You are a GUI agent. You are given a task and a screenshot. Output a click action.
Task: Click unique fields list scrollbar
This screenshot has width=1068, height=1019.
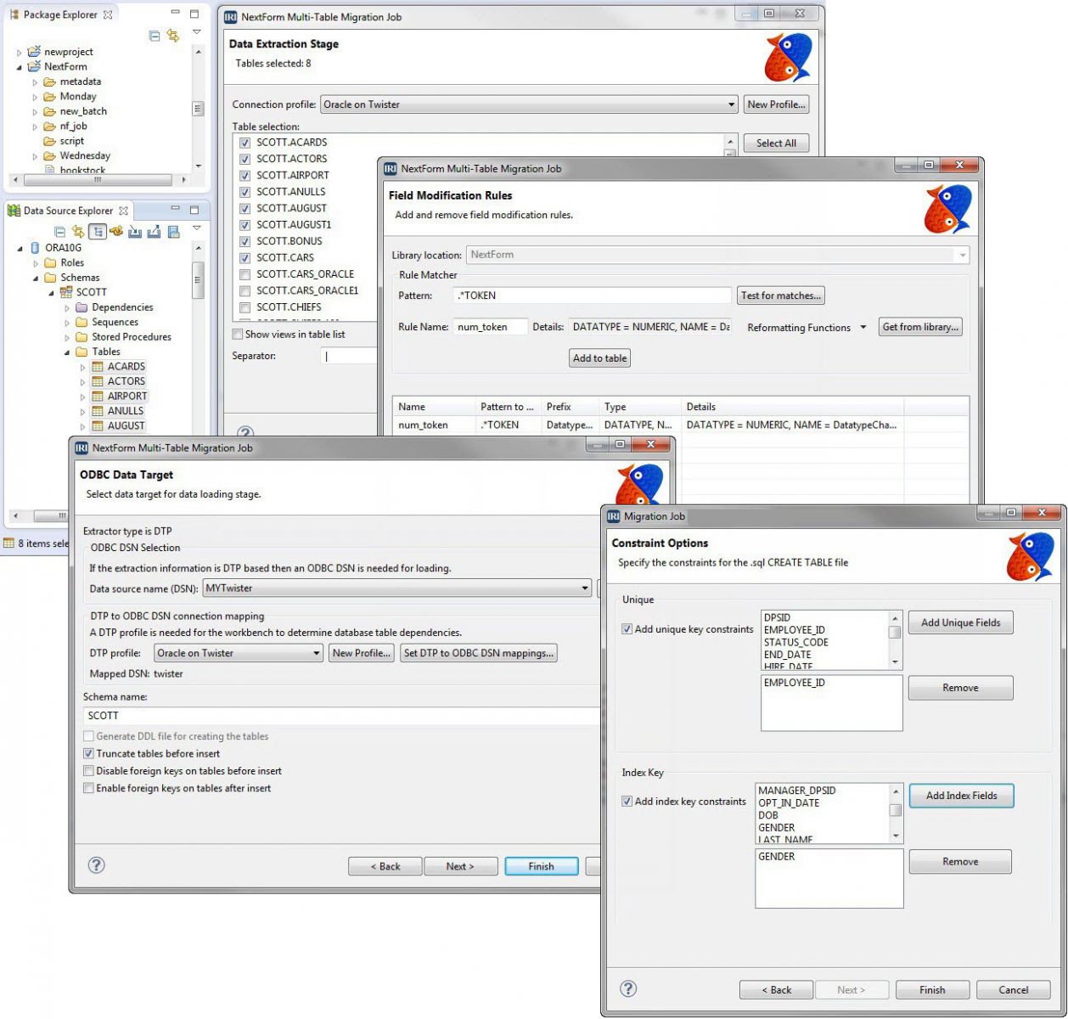[x=895, y=639]
